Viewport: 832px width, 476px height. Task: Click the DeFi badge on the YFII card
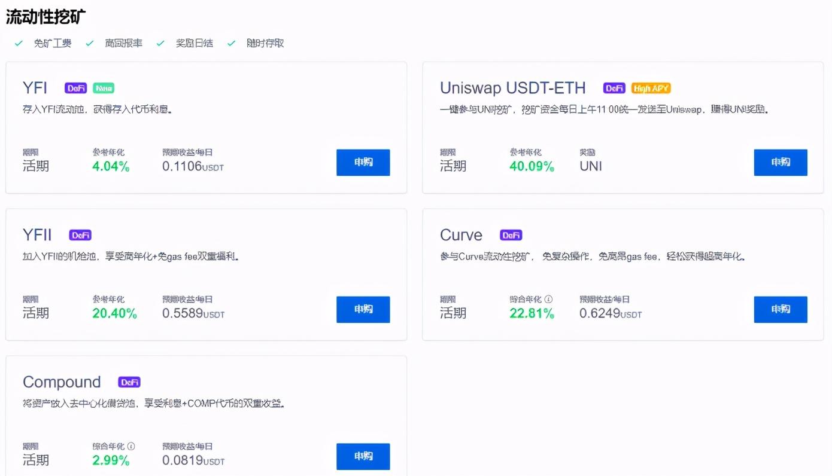pyautogui.click(x=80, y=235)
